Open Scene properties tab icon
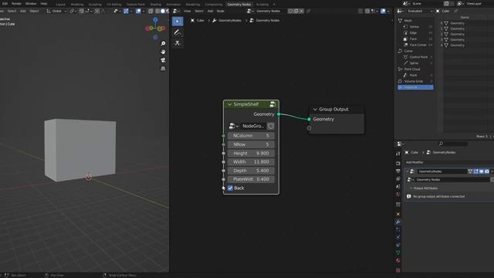Image resolution: width=494 pixels, height=278 pixels. point(398,186)
